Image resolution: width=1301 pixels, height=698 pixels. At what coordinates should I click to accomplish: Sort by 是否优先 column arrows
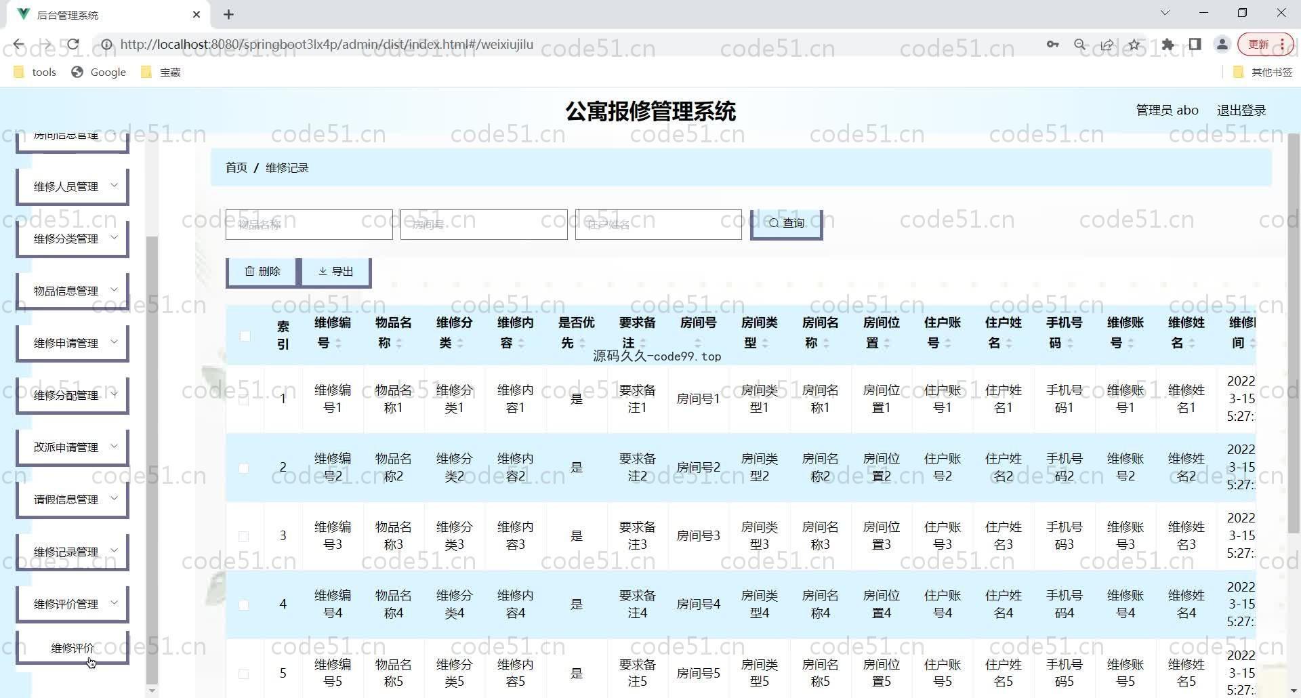582,344
